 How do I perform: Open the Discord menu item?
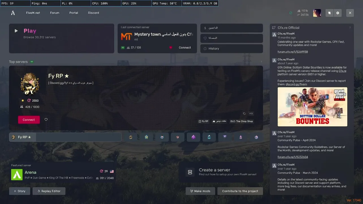pyautogui.click(x=93, y=13)
